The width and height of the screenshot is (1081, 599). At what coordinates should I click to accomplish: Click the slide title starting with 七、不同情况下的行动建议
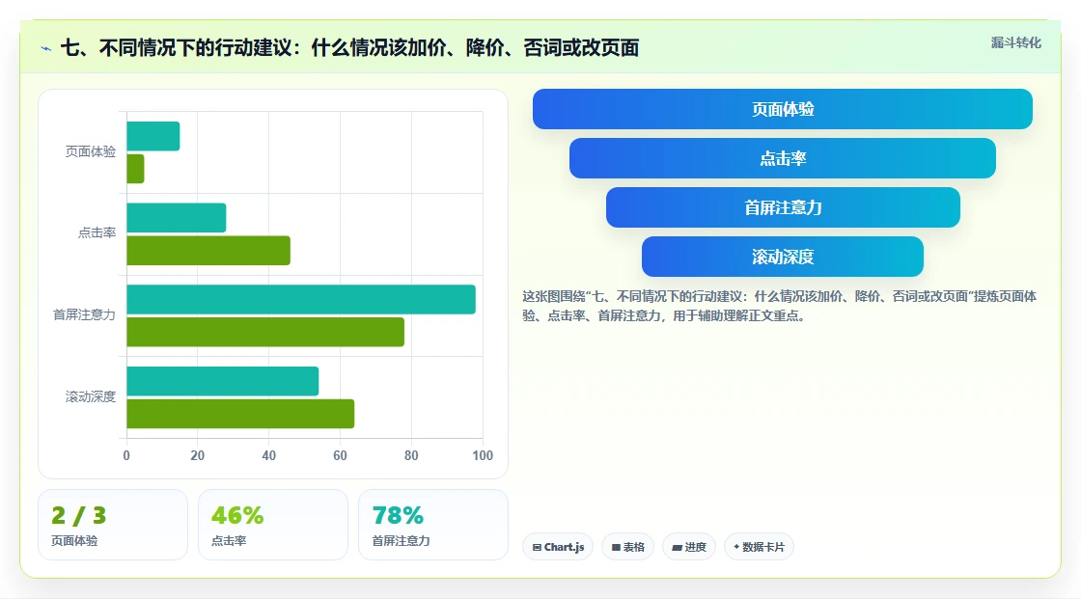click(x=349, y=48)
